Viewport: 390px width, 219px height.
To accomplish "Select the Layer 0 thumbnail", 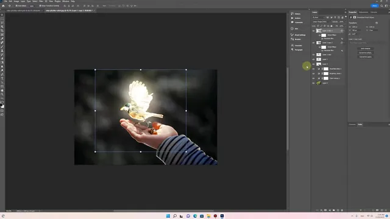I will point(319,83).
